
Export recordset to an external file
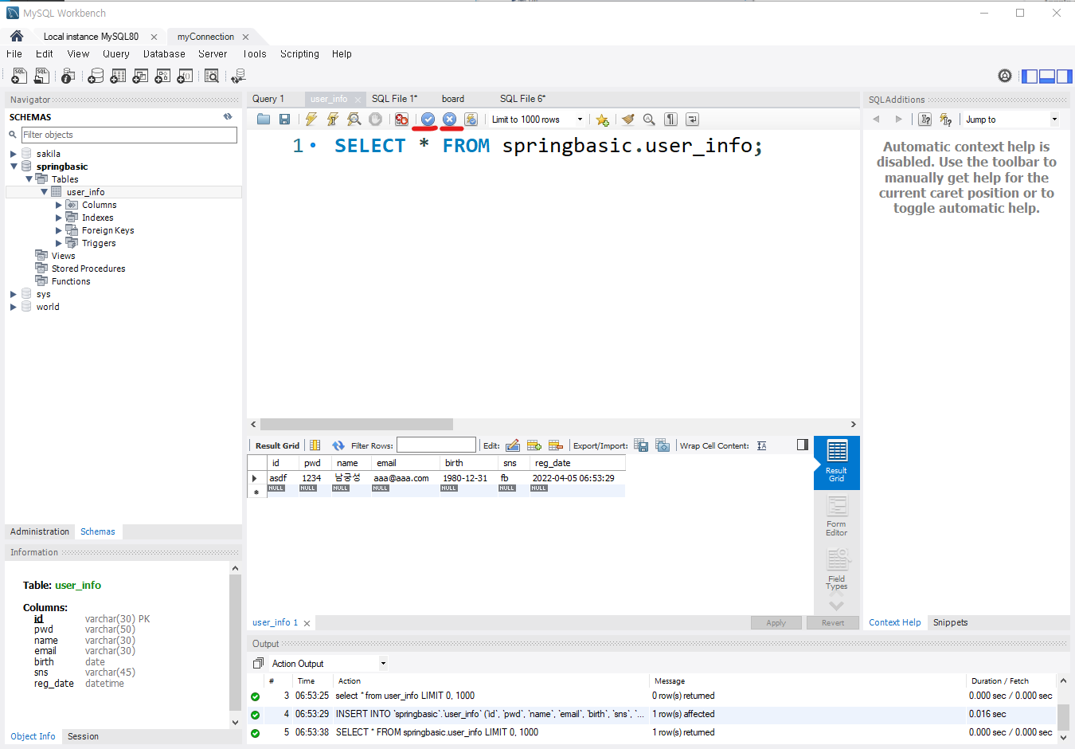coord(641,445)
